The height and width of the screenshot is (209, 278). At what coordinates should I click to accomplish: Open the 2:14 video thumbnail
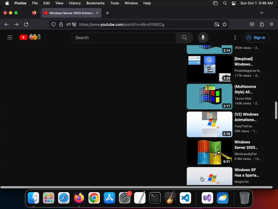(x=209, y=50)
